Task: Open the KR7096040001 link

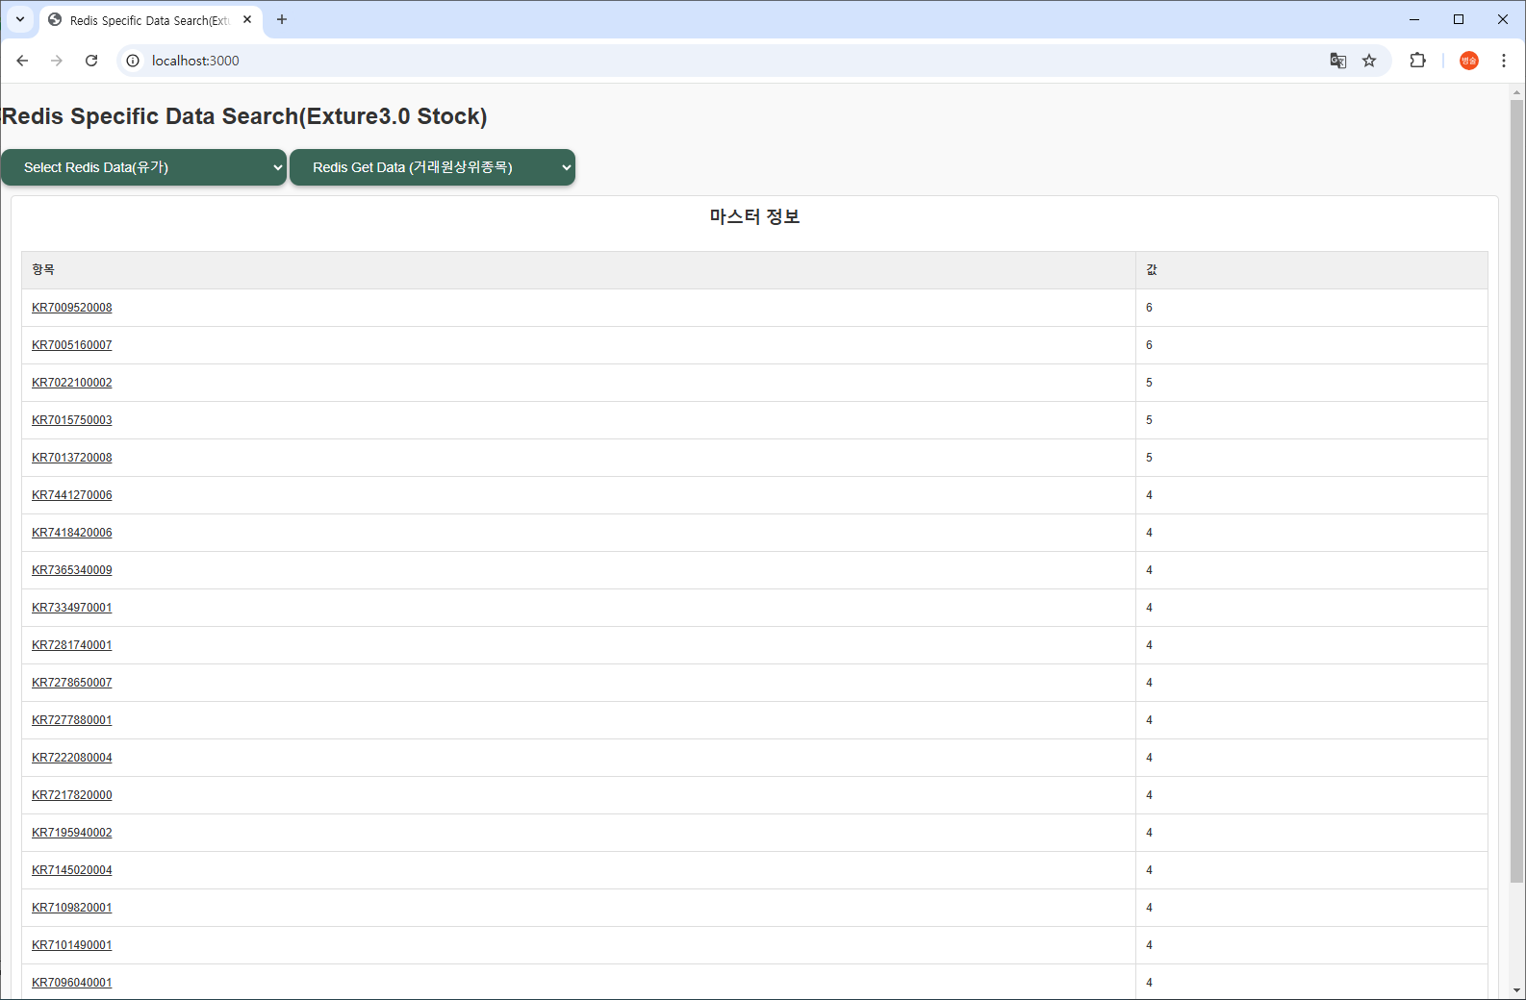Action: click(72, 983)
